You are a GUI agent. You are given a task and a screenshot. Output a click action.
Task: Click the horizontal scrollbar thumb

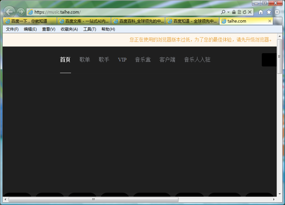(x=94, y=200)
